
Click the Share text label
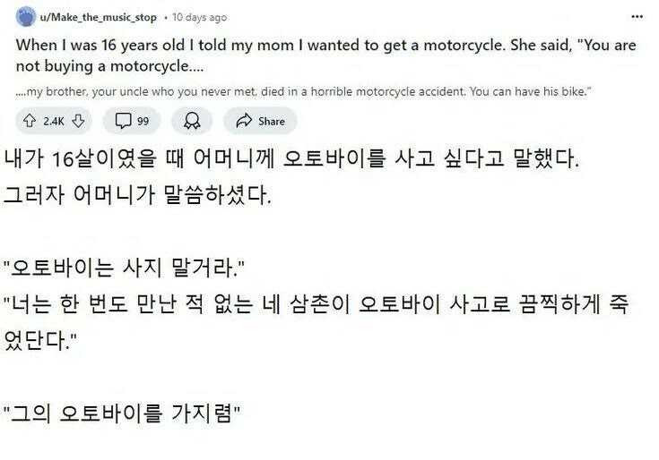pos(272,121)
